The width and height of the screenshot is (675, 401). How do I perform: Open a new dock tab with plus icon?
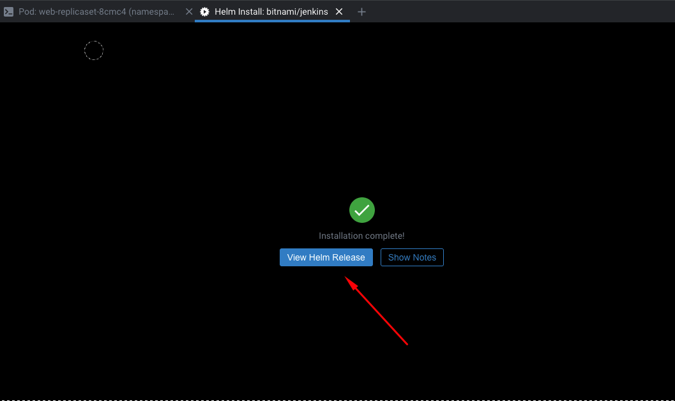361,11
